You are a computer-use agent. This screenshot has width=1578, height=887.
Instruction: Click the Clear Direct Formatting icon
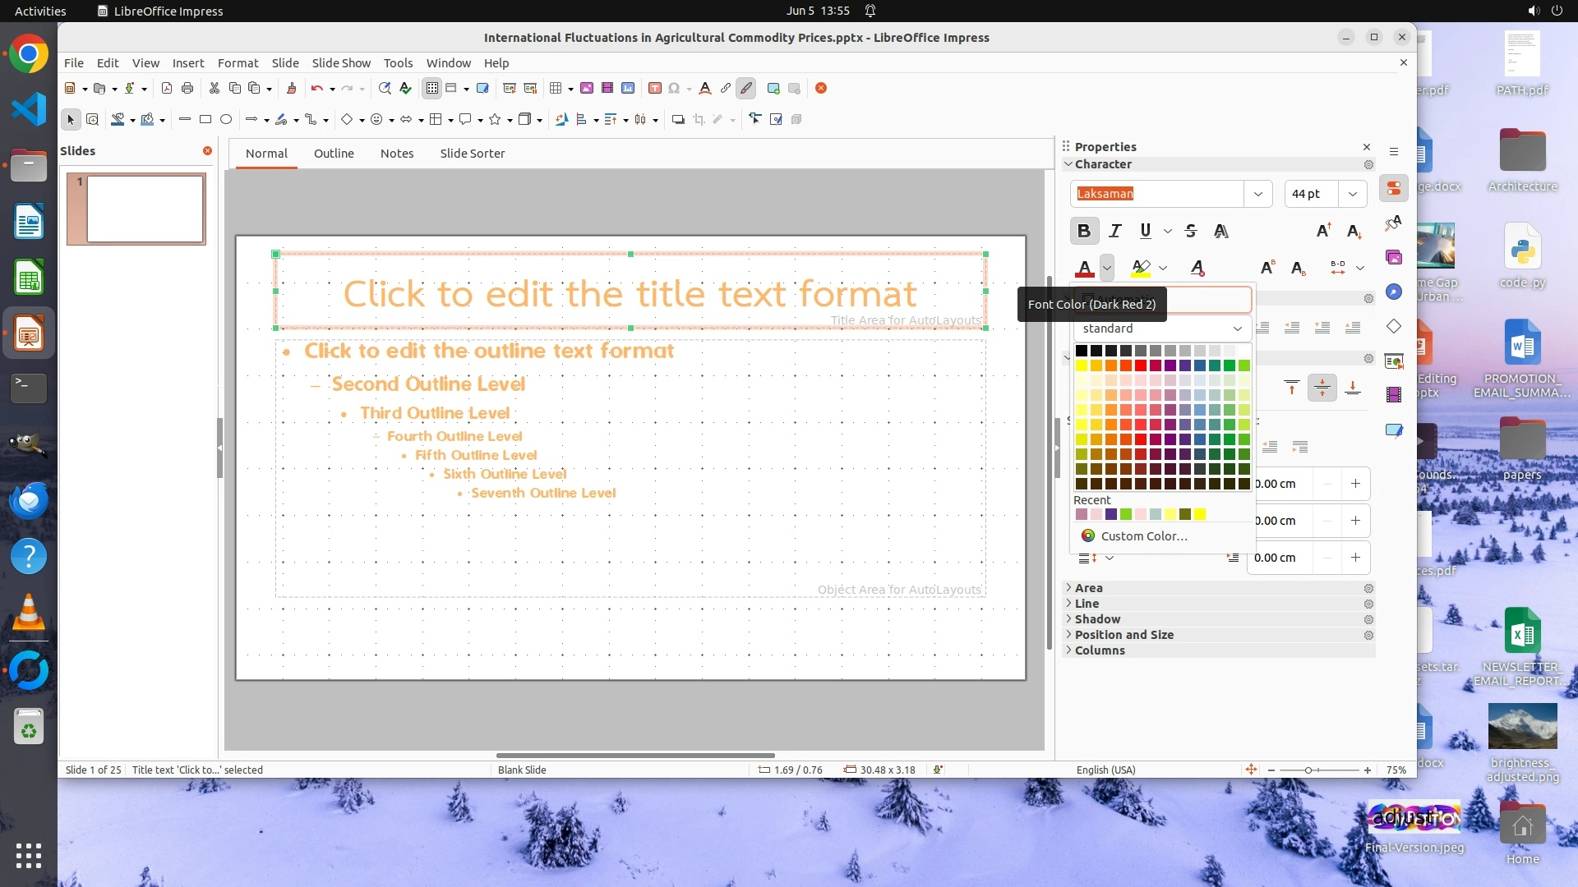click(x=1197, y=268)
